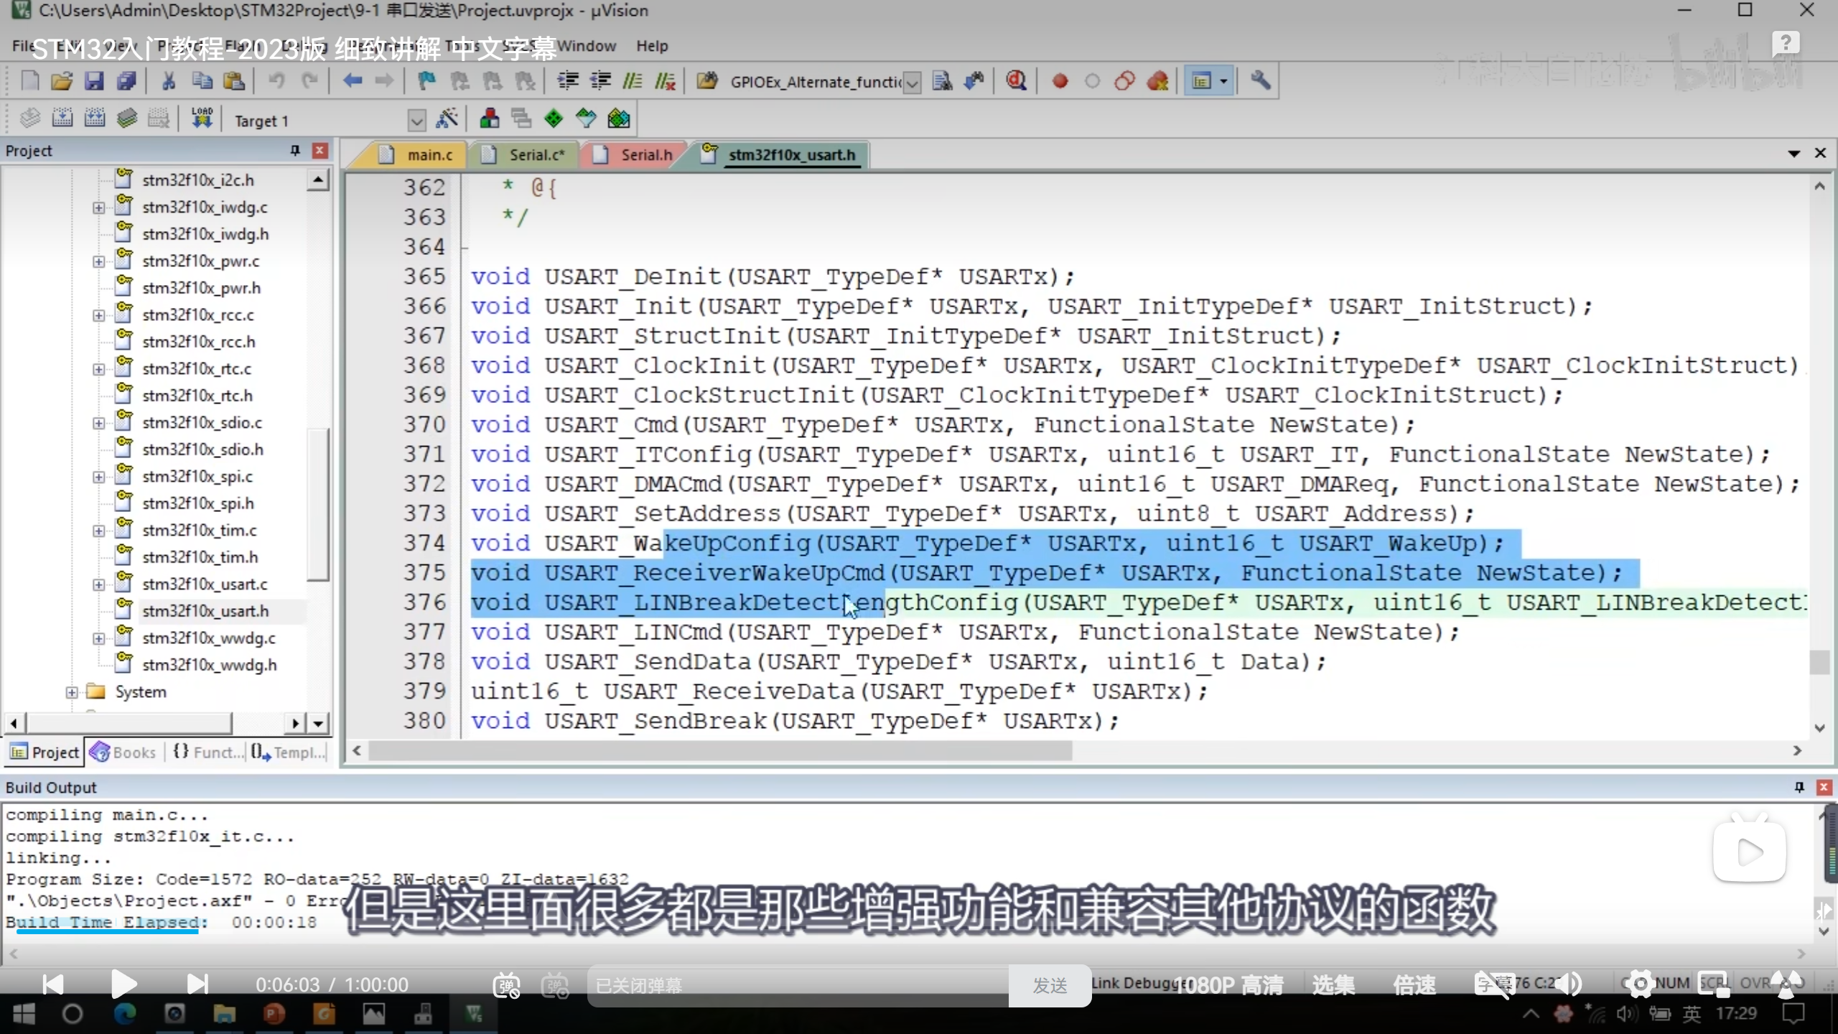Click the Insert Breakpoint red dot icon
This screenshot has height=1034, width=1838.
tap(1060, 81)
